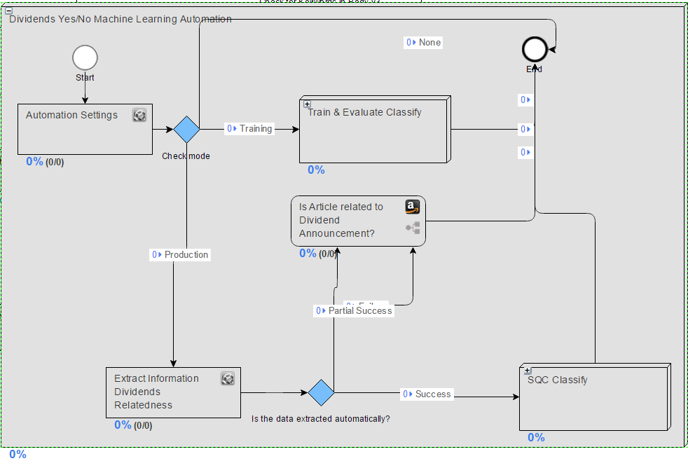Click the pool title Dividends Yes/No Machine Learning Automation

(121, 19)
